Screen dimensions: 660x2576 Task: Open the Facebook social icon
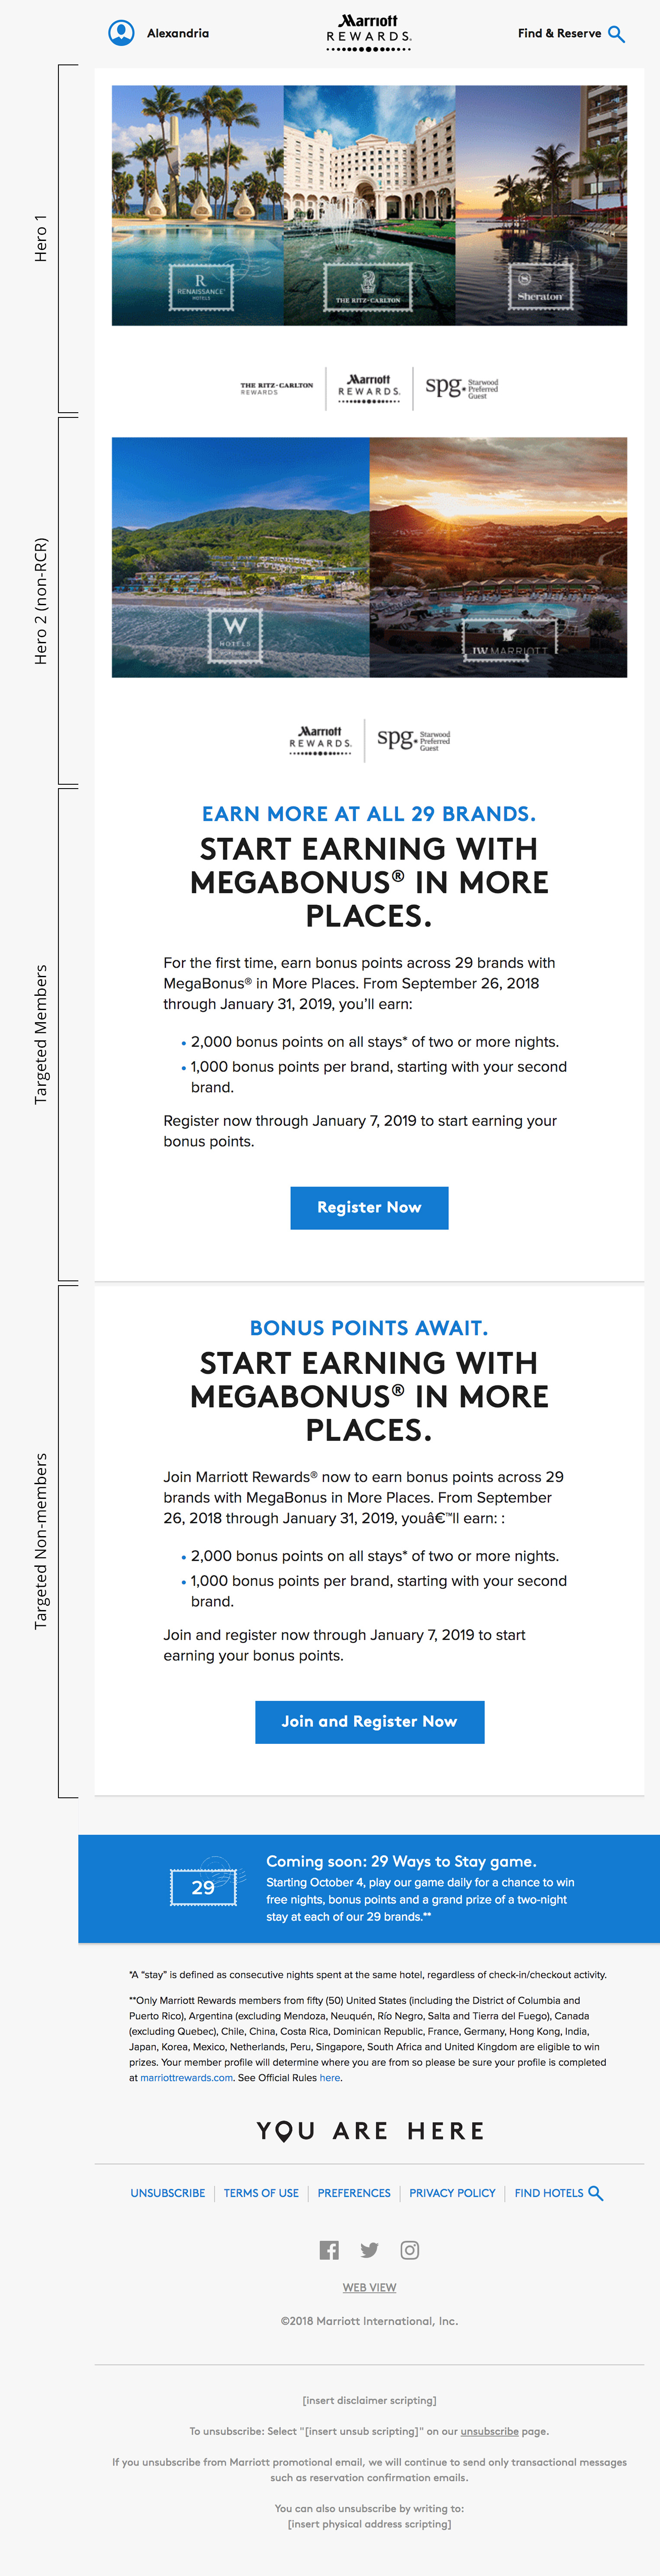click(329, 2250)
